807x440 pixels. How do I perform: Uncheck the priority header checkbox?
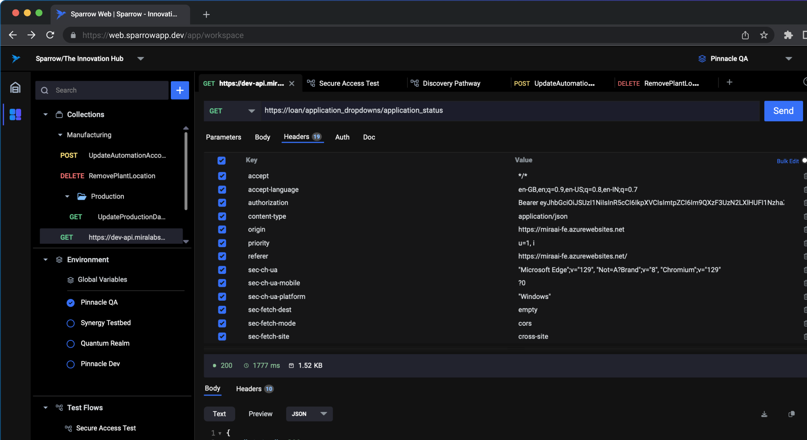222,243
